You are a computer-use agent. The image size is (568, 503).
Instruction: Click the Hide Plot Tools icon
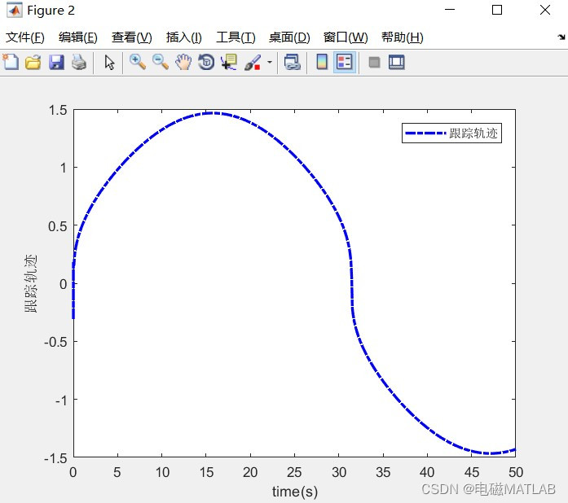(x=374, y=62)
